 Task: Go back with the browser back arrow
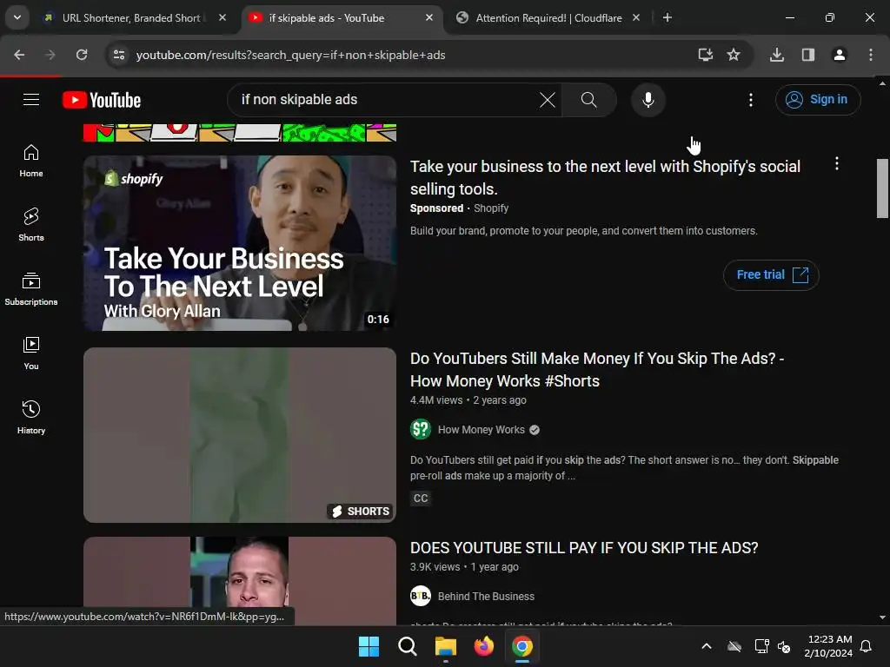pos(19,55)
